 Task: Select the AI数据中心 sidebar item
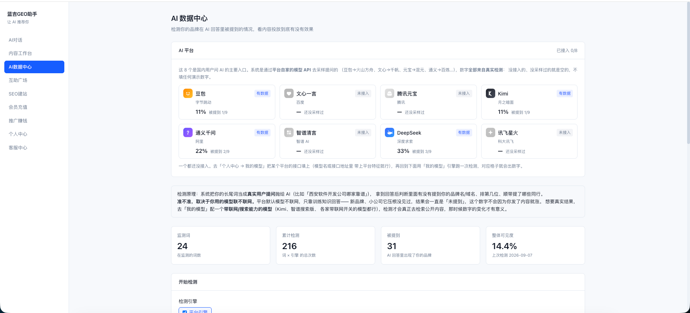[34, 67]
